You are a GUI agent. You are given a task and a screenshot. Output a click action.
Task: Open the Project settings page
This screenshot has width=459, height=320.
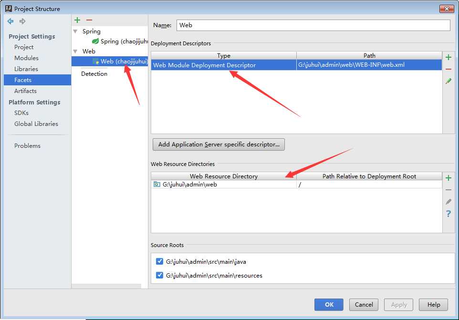24,47
